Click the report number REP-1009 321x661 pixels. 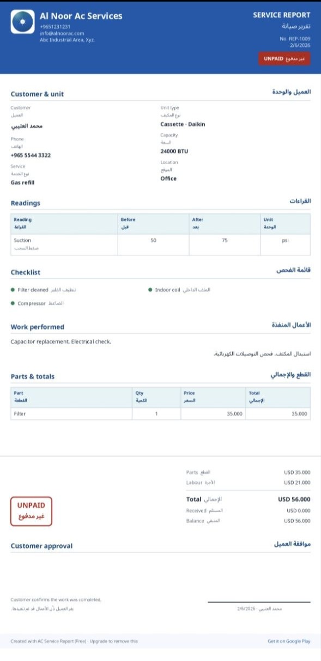[x=295, y=39]
